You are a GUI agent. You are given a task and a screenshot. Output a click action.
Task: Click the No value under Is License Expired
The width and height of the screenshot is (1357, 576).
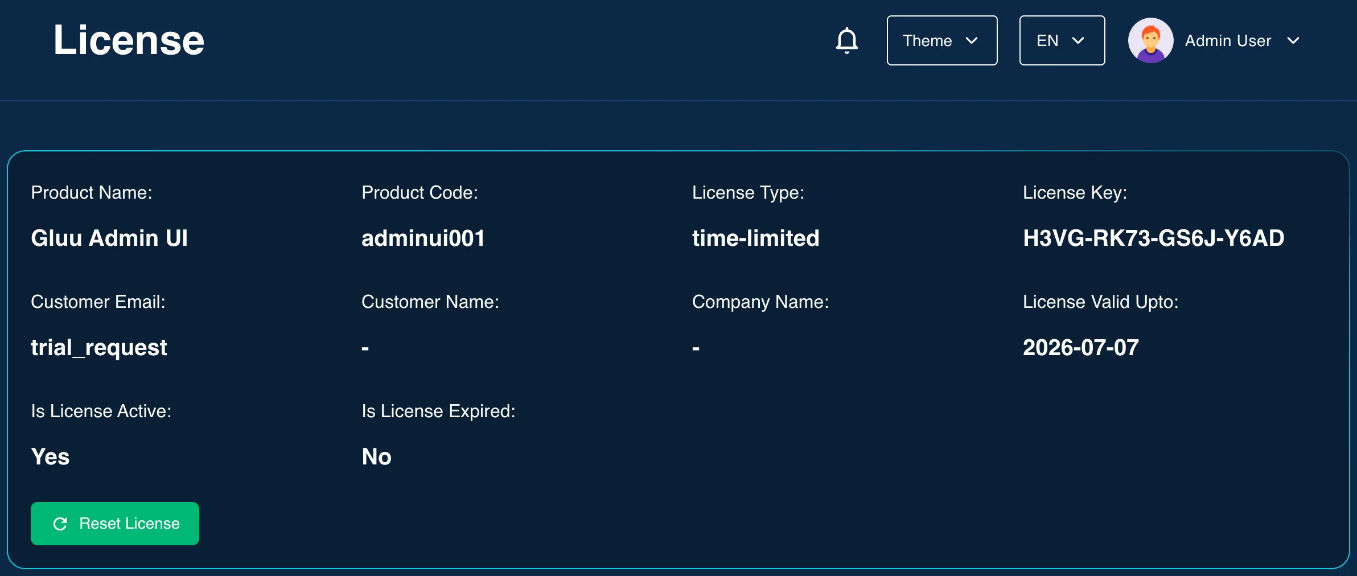tap(376, 456)
